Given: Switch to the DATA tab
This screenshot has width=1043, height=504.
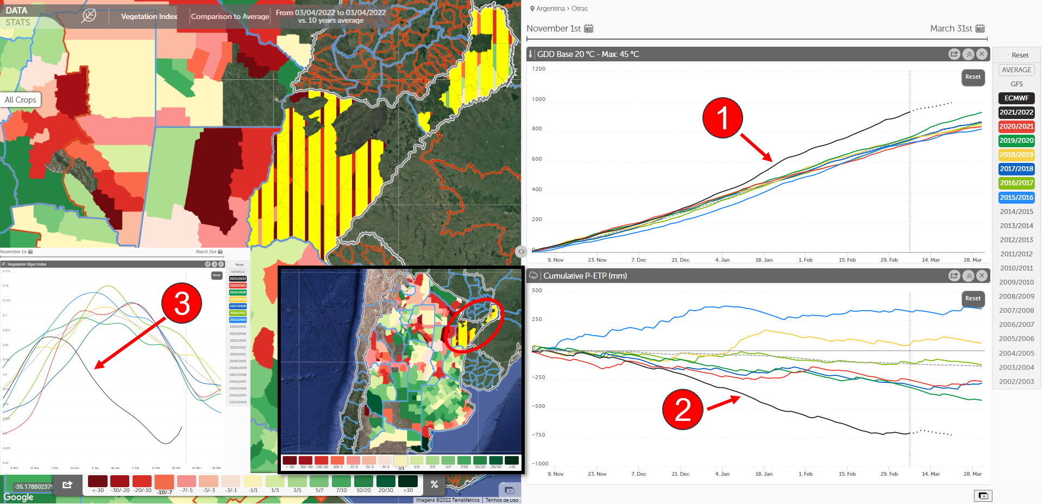Looking at the screenshot, I should 16,10.
